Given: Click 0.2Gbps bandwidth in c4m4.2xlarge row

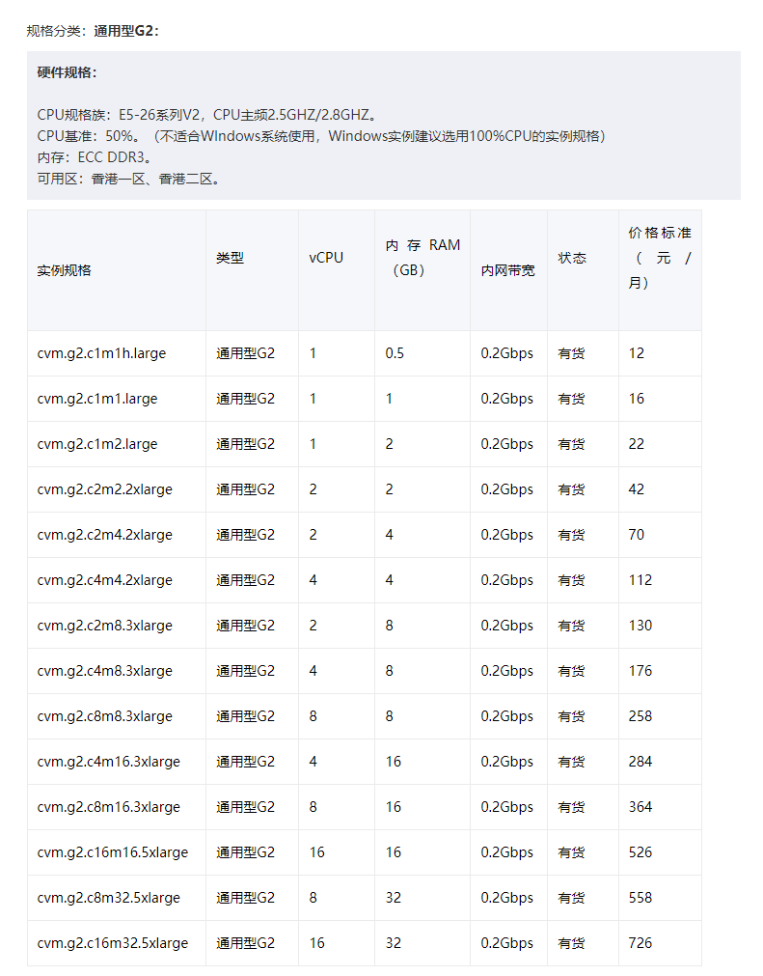Looking at the screenshot, I should click(x=506, y=581).
